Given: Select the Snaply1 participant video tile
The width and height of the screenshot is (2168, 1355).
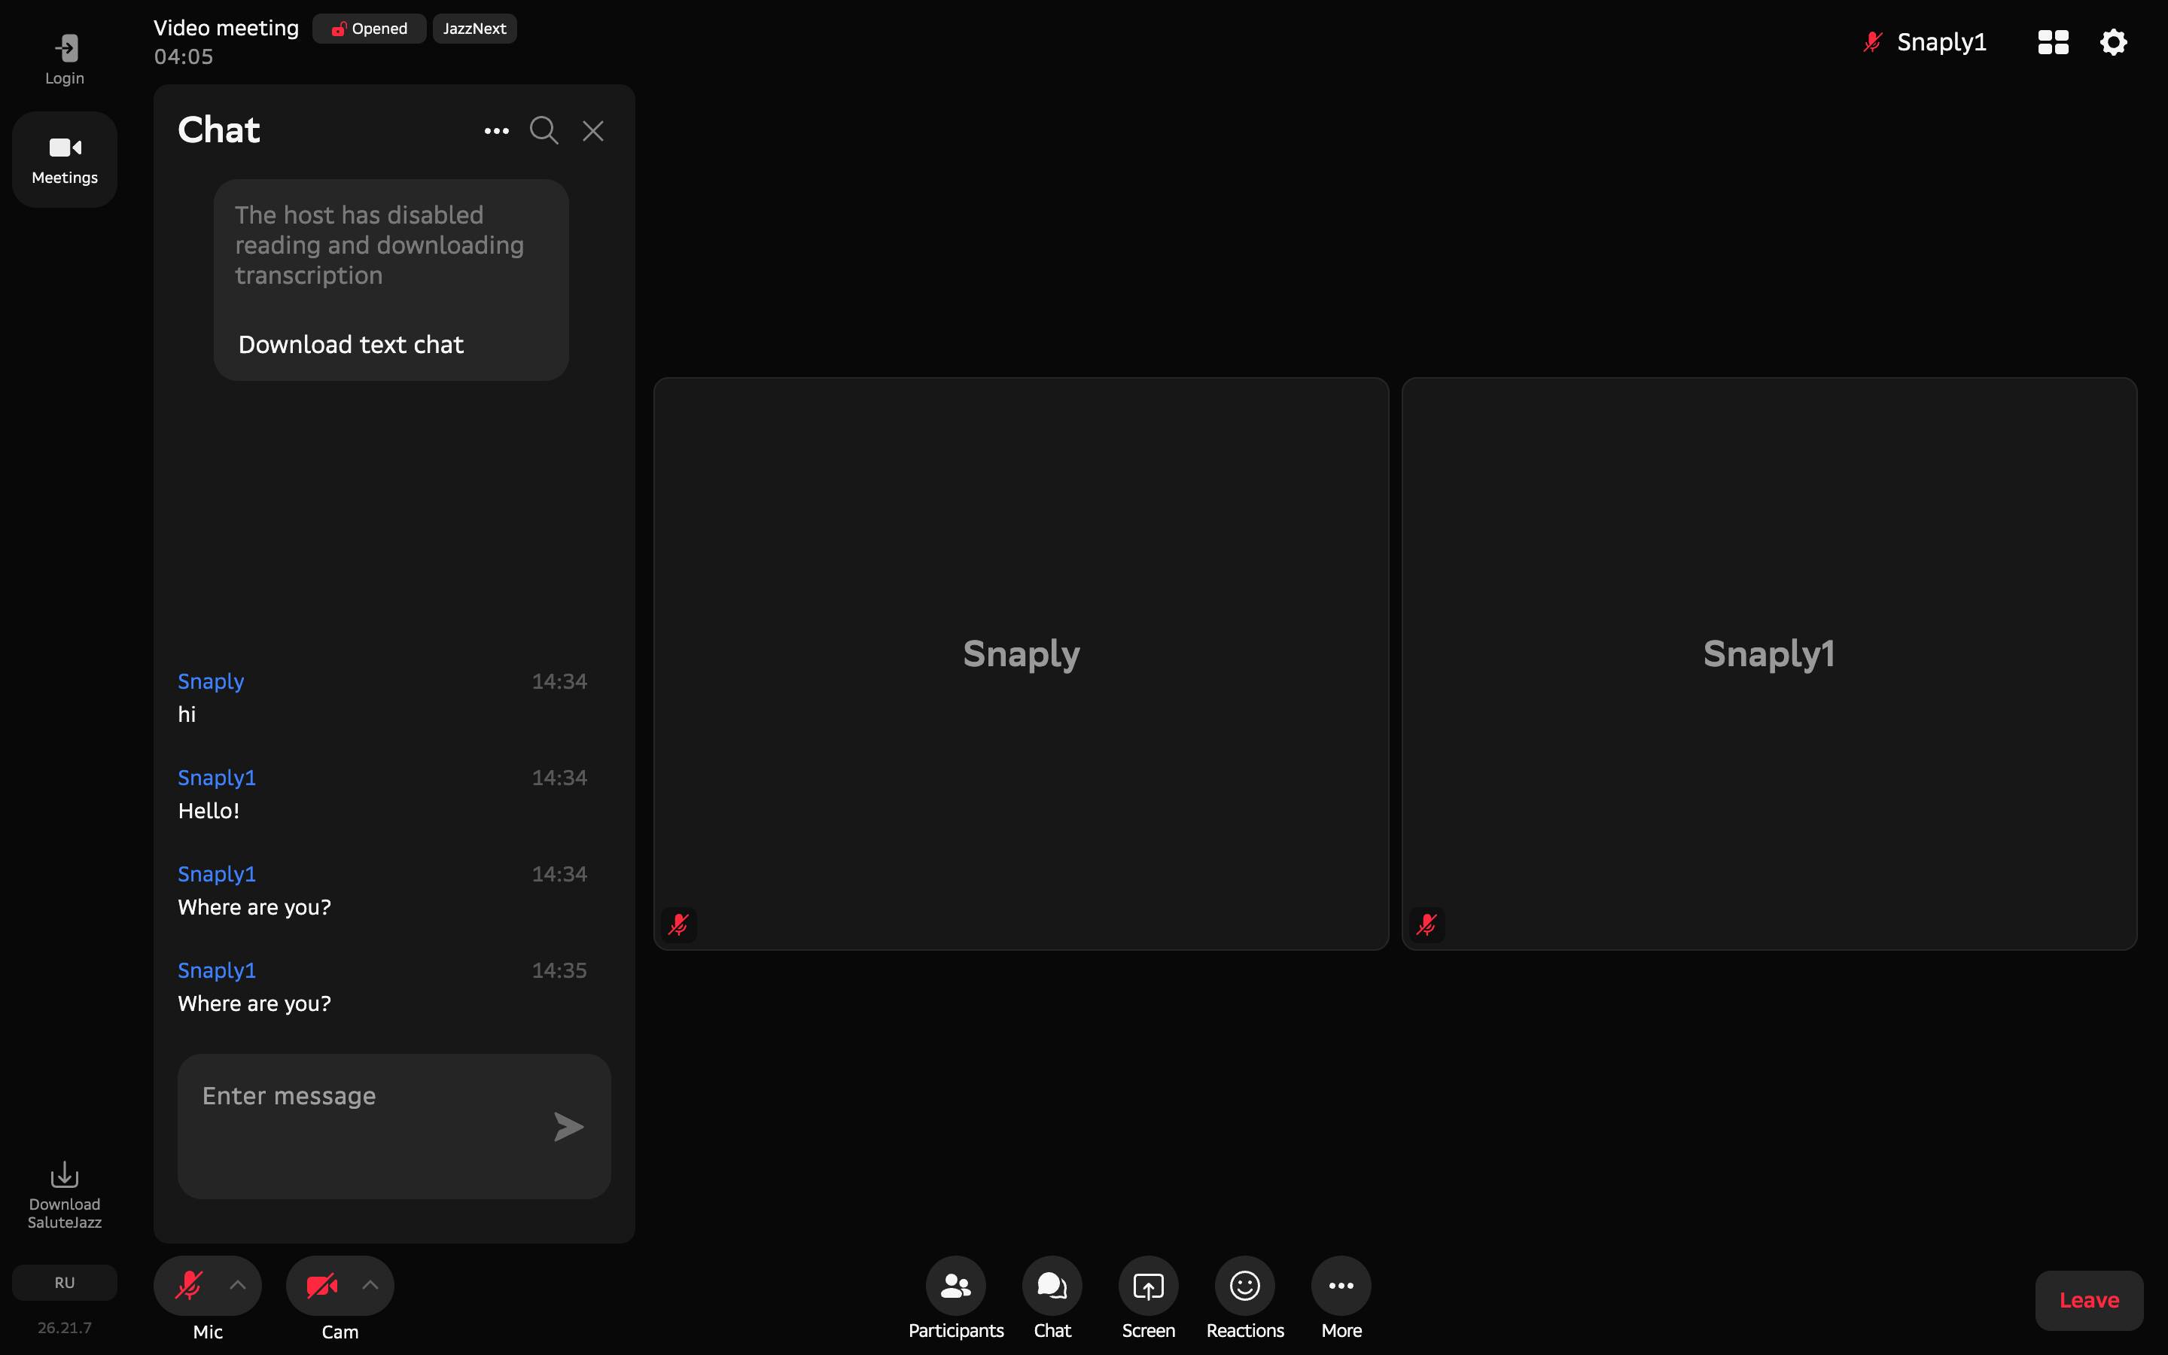Looking at the screenshot, I should pyautogui.click(x=1769, y=663).
